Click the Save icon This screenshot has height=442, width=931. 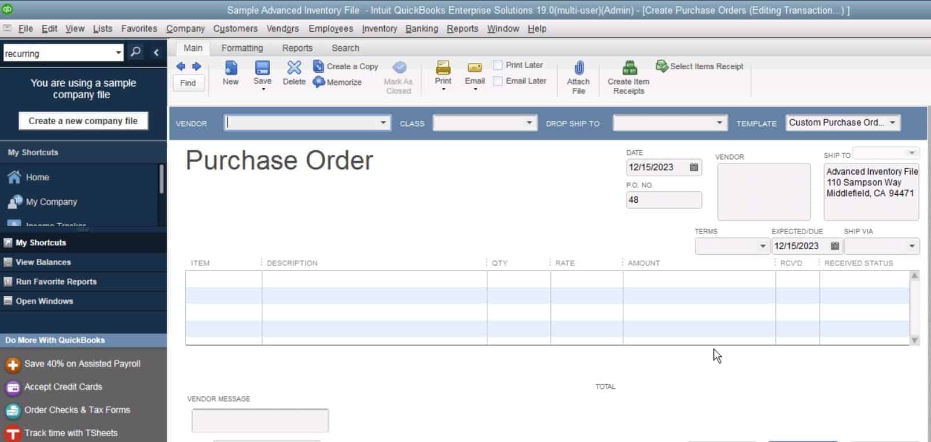click(x=262, y=68)
